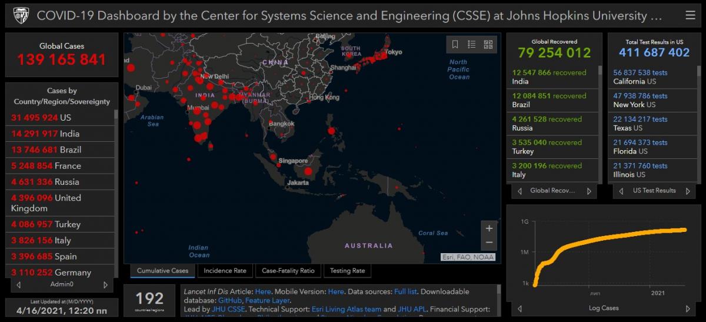Screen dimensions: 706x322
Task: Zoom in on the map with plus button
Action: 489,228
